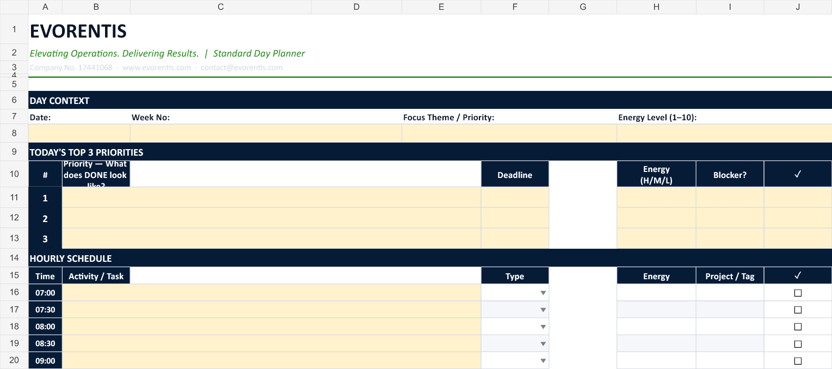
Task: Click the 'Date:' label cell
Action: pyautogui.click(x=79, y=117)
